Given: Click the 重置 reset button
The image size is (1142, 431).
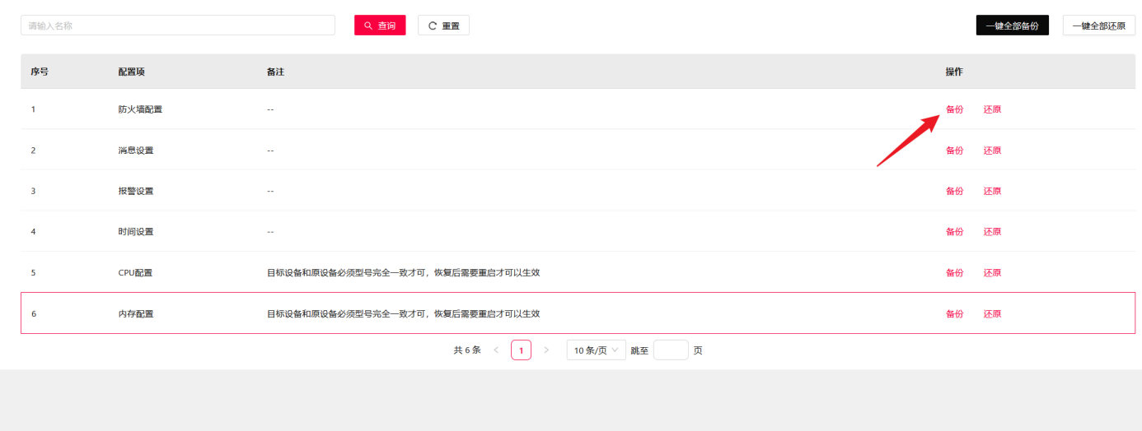Looking at the screenshot, I should point(443,25).
